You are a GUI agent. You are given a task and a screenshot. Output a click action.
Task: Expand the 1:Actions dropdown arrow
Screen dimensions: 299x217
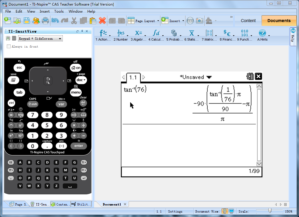(110, 36)
